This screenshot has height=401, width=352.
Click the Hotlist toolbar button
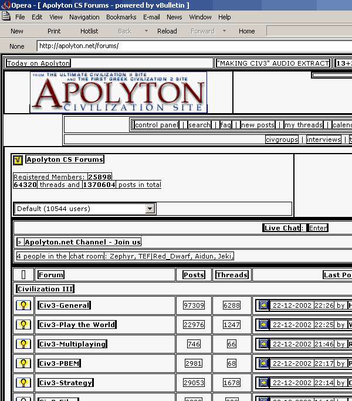click(x=89, y=31)
